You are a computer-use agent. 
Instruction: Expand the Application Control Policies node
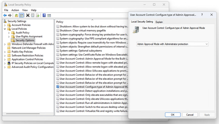tap(5, 59)
